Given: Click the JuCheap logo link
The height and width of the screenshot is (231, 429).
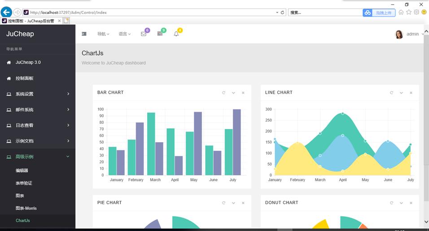Looking at the screenshot, I should click(x=20, y=34).
